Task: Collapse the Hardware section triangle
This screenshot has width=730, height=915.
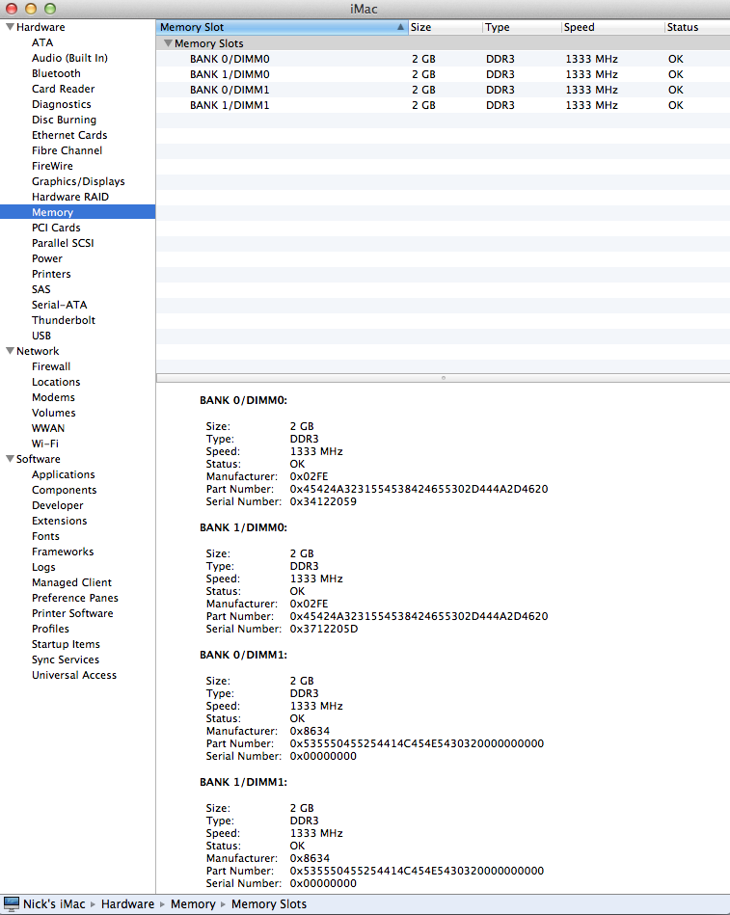Action: [10, 27]
